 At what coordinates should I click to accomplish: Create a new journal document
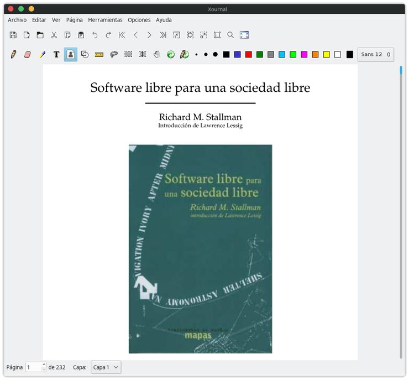tap(27, 35)
